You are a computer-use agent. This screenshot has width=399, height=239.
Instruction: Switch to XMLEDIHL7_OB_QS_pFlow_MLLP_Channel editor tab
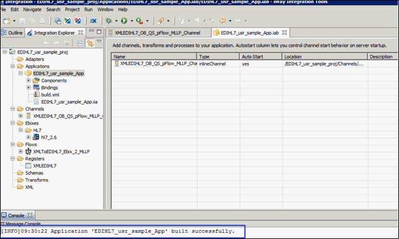click(157, 33)
